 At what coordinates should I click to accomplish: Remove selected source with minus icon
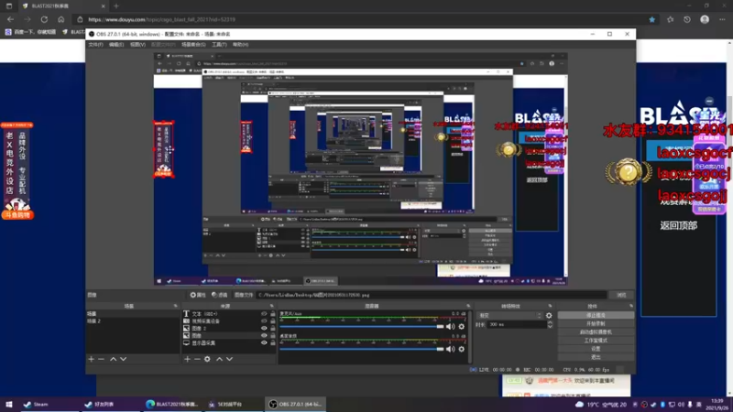coord(197,359)
